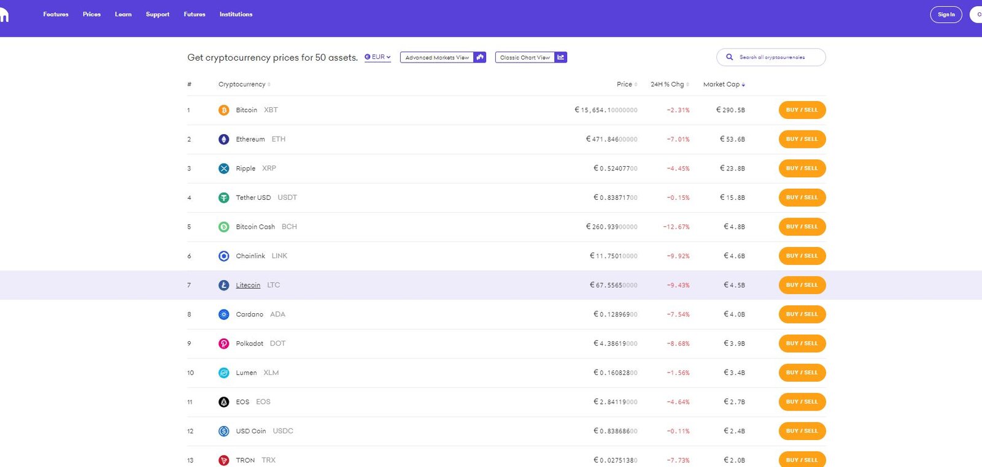Focus the search all cryptocurrencies field
Viewport: 982px width, 467px height.
[x=771, y=57]
